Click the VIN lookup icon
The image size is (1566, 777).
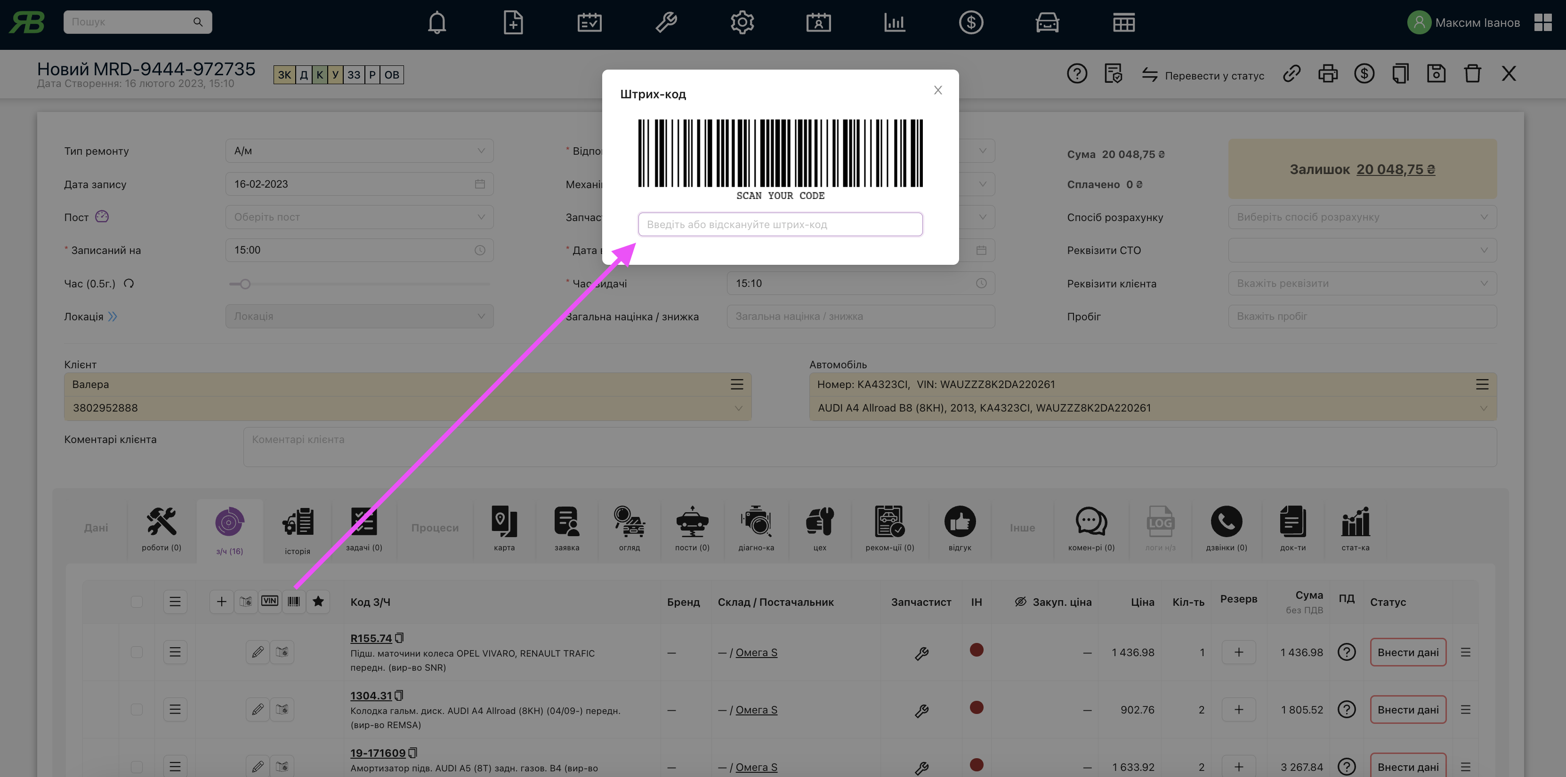[269, 602]
